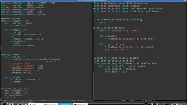This screenshot has height=105, width=187.
Task: Open the Firefox launcher in the taskbar
Action: [7, 104]
